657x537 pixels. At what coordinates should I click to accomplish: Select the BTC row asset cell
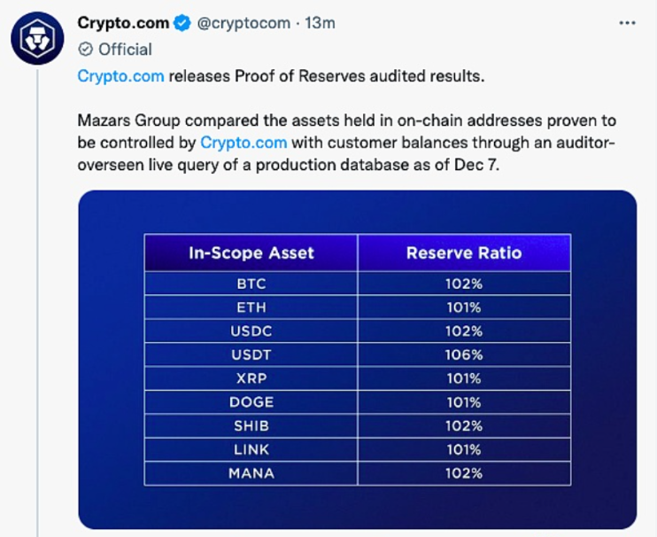251,284
